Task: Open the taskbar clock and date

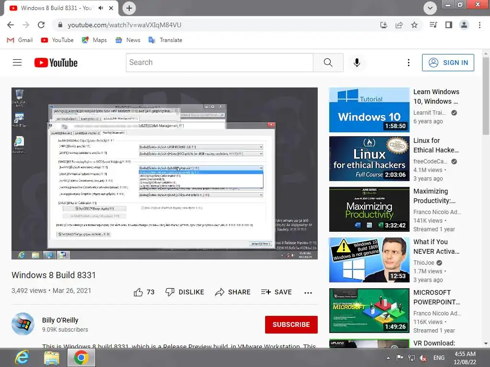Action: 465,358
